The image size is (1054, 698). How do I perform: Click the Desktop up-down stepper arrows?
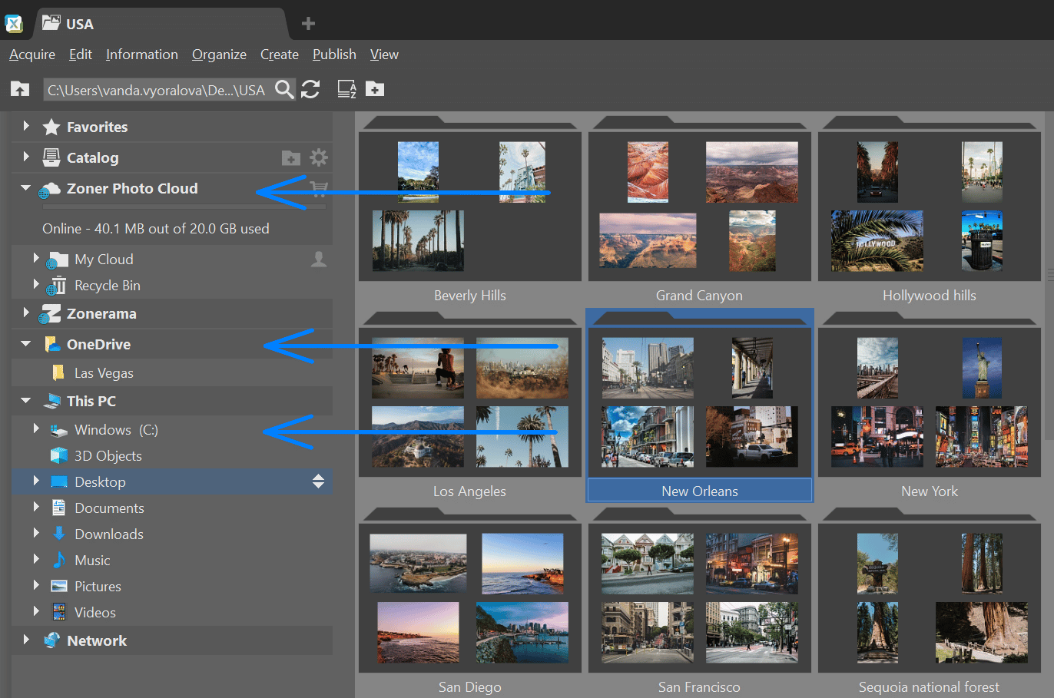pyautogui.click(x=318, y=481)
